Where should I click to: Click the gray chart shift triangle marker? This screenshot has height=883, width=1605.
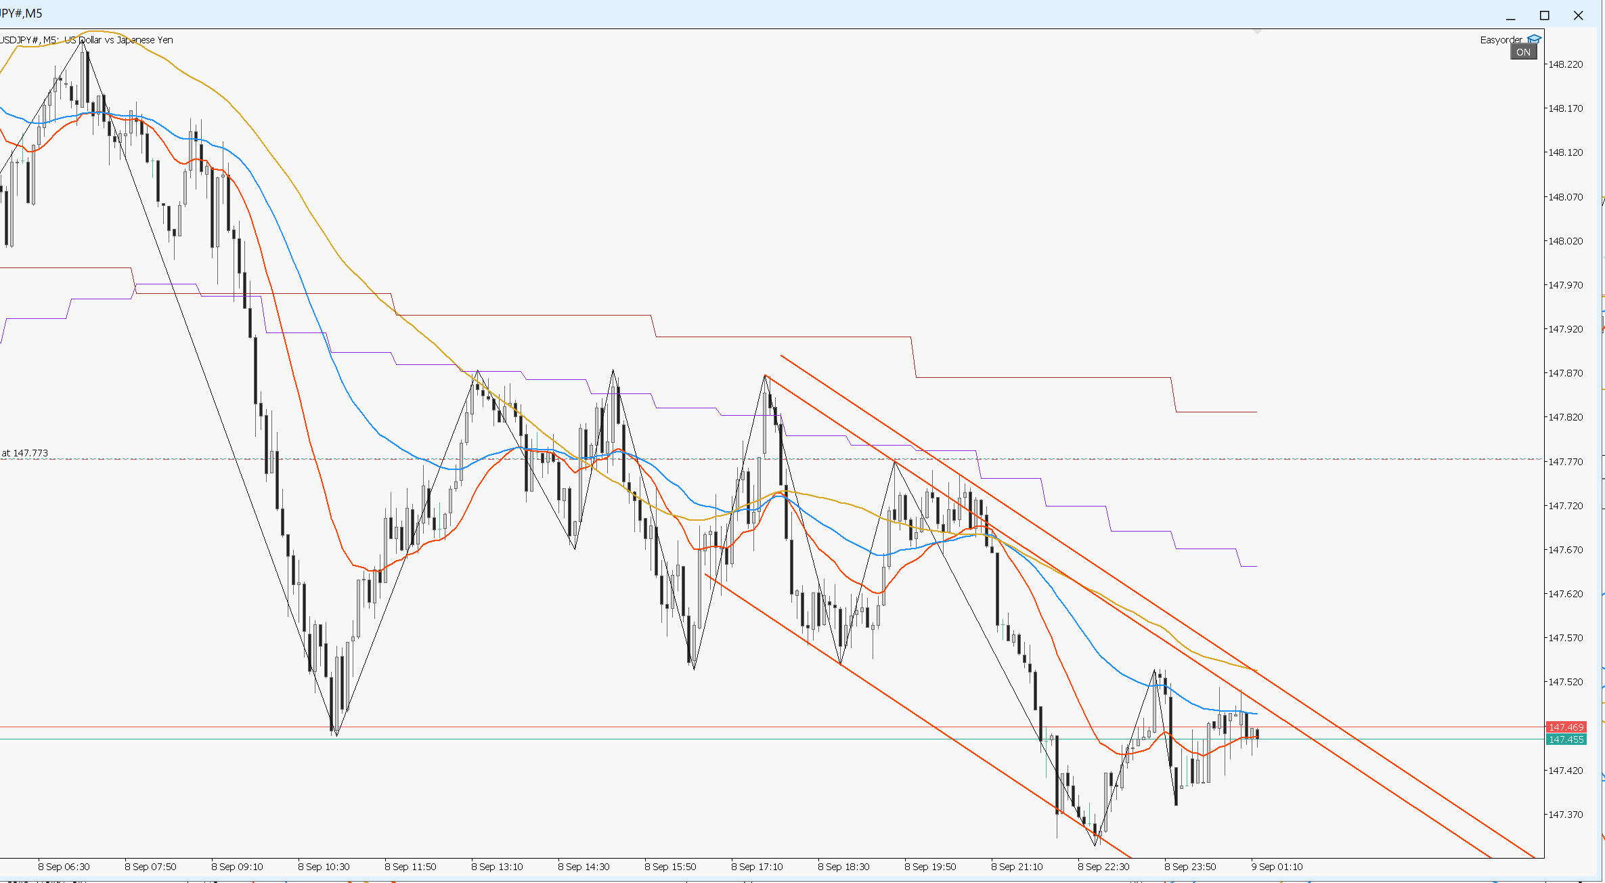tap(1257, 31)
